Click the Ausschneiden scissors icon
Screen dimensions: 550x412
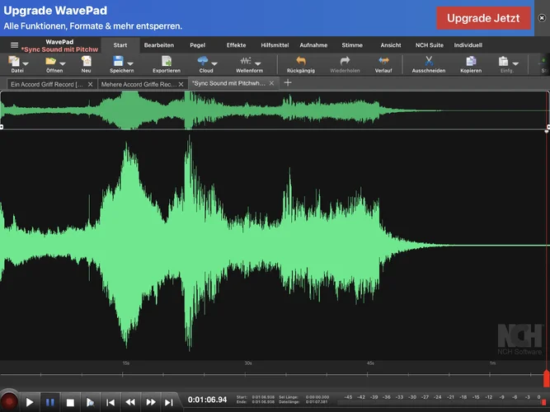428,61
